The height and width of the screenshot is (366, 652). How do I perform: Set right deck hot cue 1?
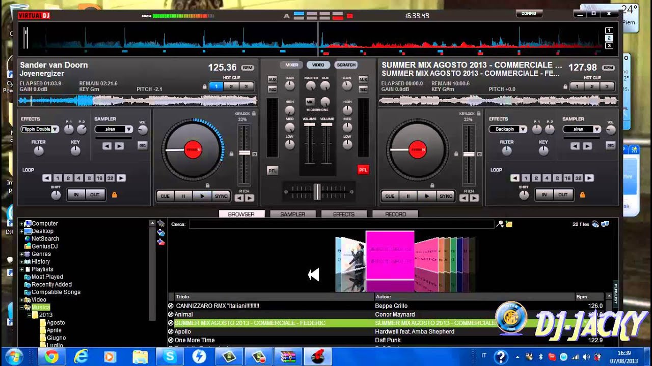point(577,86)
